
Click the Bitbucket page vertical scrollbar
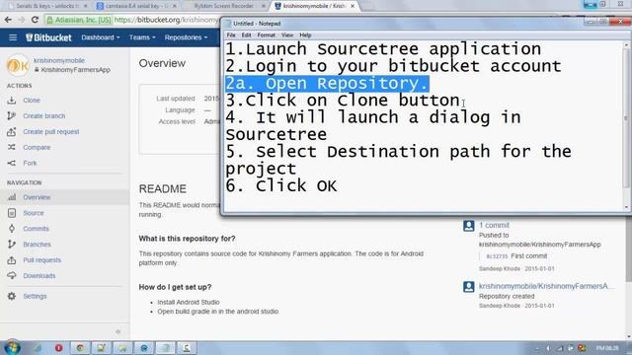629,249
